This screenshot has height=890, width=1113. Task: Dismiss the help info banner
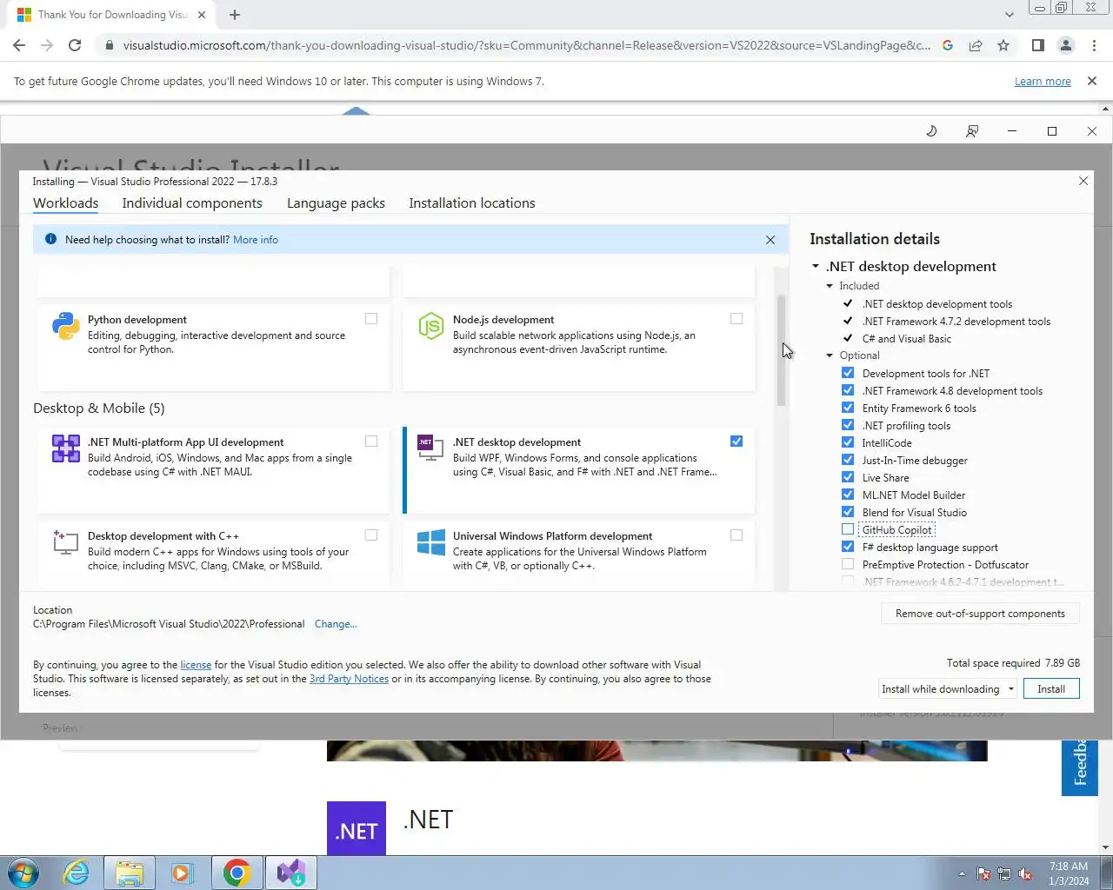(x=770, y=240)
